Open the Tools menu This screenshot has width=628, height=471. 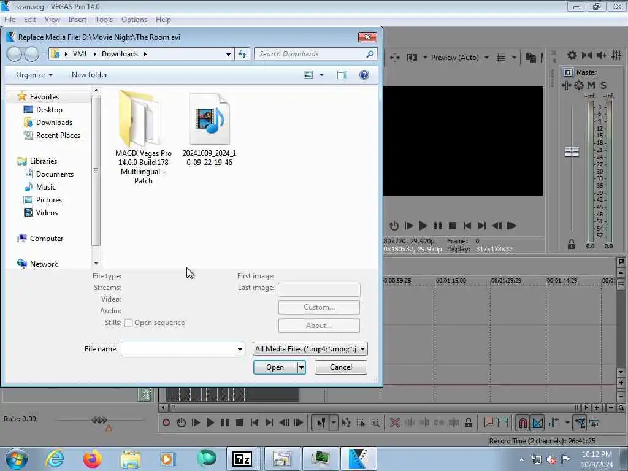[x=104, y=20]
